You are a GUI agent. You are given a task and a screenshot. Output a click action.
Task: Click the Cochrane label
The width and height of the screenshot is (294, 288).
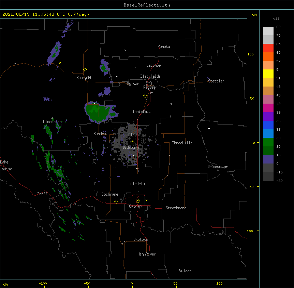pyautogui.click(x=110, y=194)
